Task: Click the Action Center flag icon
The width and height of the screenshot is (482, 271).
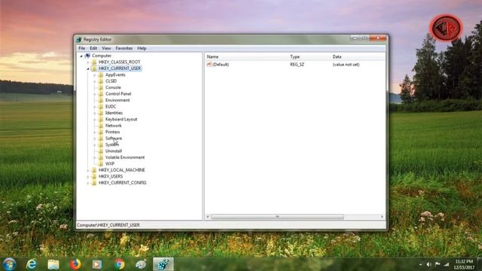Action: 438,264
